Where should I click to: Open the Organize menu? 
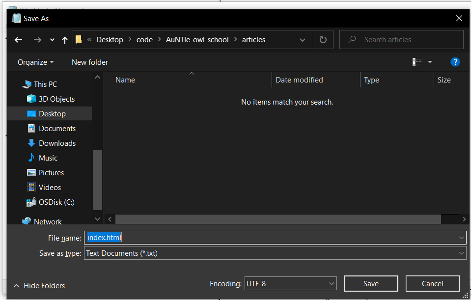(35, 62)
